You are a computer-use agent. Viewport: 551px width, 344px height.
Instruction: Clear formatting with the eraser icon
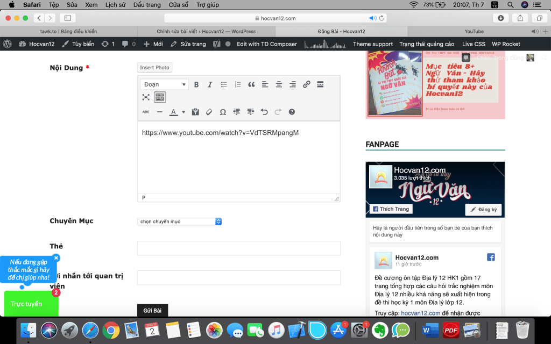click(209, 112)
